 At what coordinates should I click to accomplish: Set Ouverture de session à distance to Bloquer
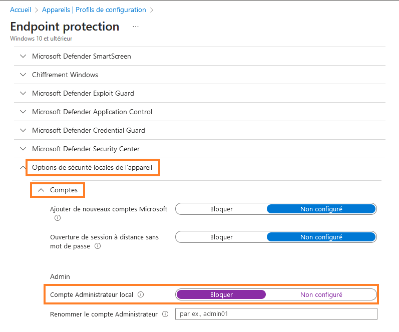pyautogui.click(x=221, y=237)
